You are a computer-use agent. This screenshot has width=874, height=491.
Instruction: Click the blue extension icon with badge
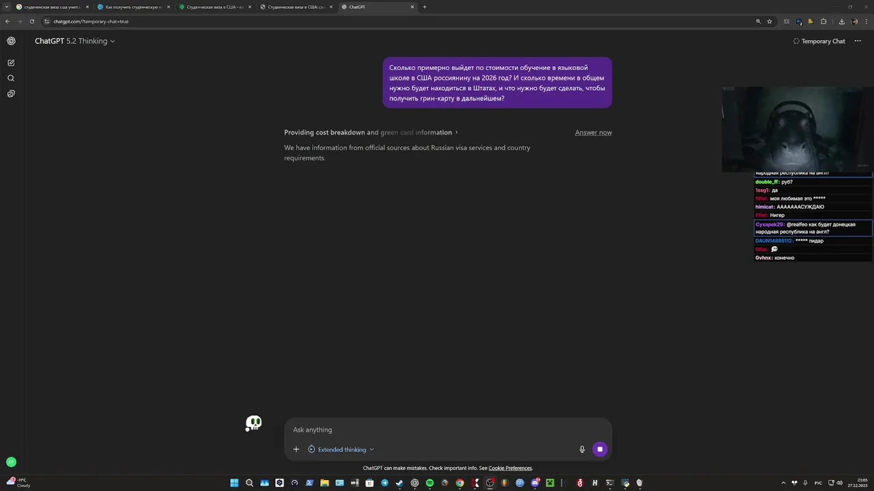click(799, 21)
